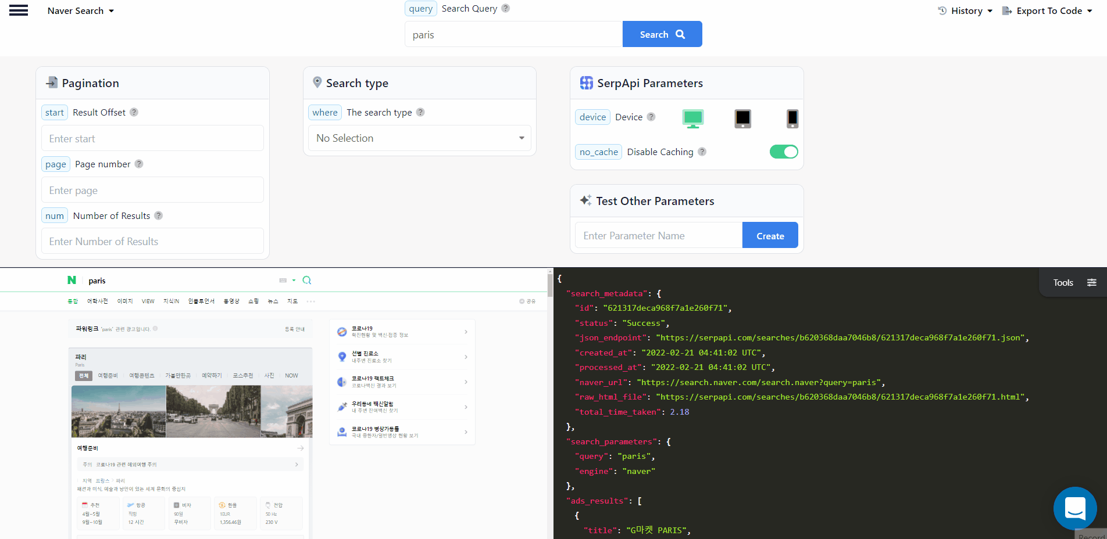1107x539 pixels.
Task: Click the 우리동네 백신알림 syringe icon
Action: click(342, 407)
